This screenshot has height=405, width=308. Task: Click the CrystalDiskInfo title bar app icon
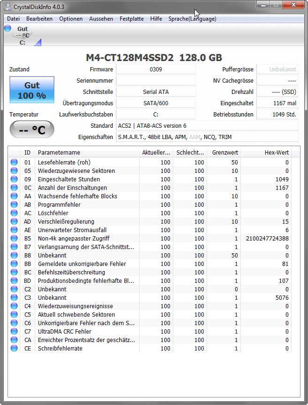8,7
